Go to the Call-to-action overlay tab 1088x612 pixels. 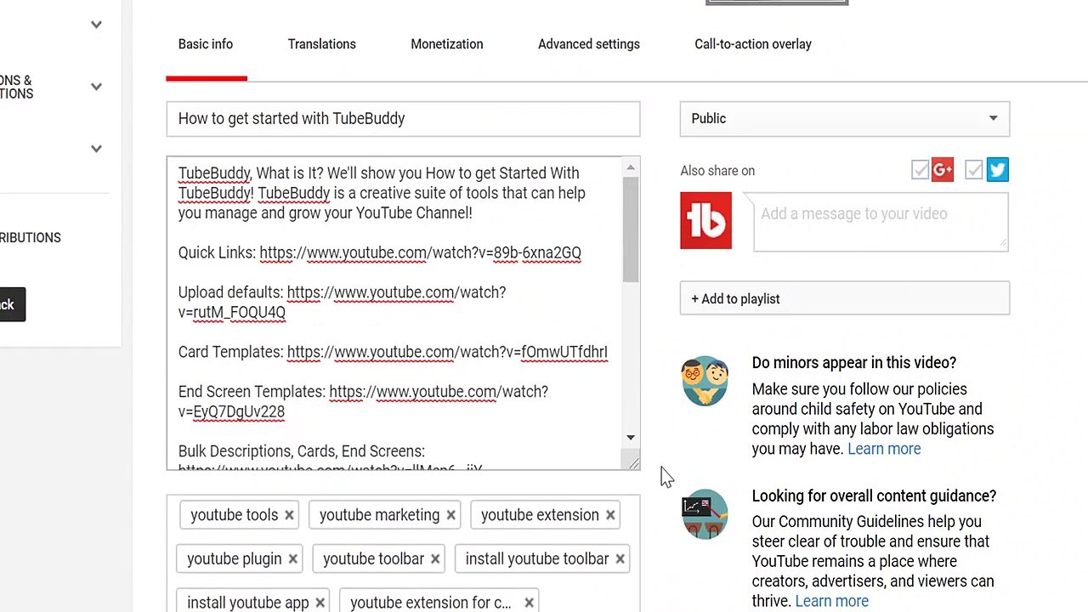coord(753,44)
